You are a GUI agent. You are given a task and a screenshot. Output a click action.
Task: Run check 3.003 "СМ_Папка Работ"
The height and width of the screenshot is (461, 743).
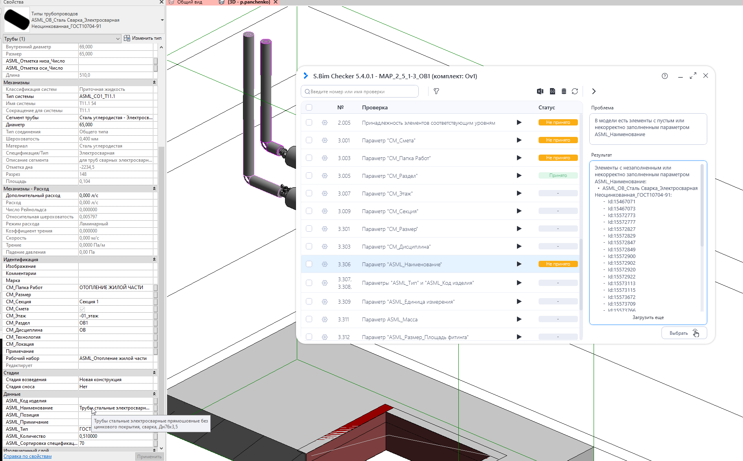[519, 158]
